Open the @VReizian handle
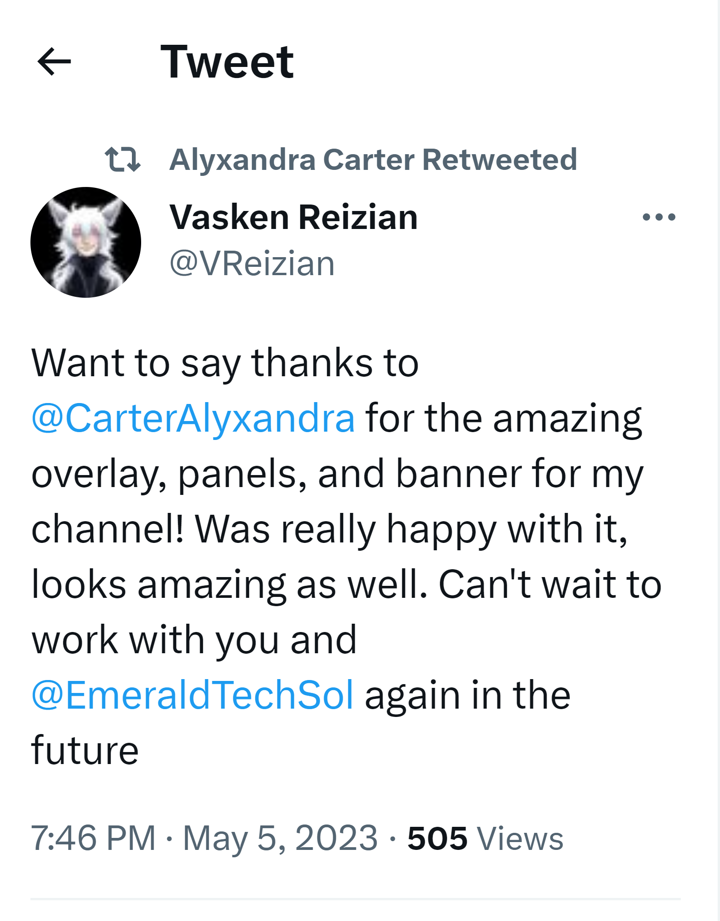 point(252,264)
